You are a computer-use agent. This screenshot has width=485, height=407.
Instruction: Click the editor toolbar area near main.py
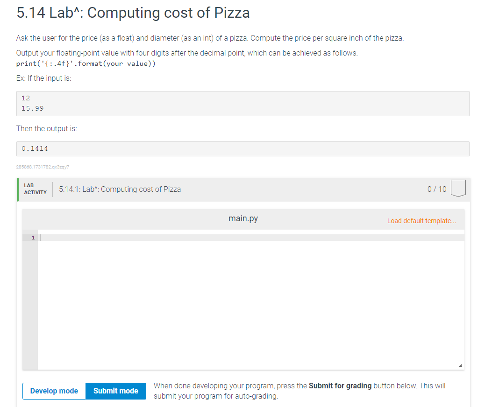[x=140, y=218]
